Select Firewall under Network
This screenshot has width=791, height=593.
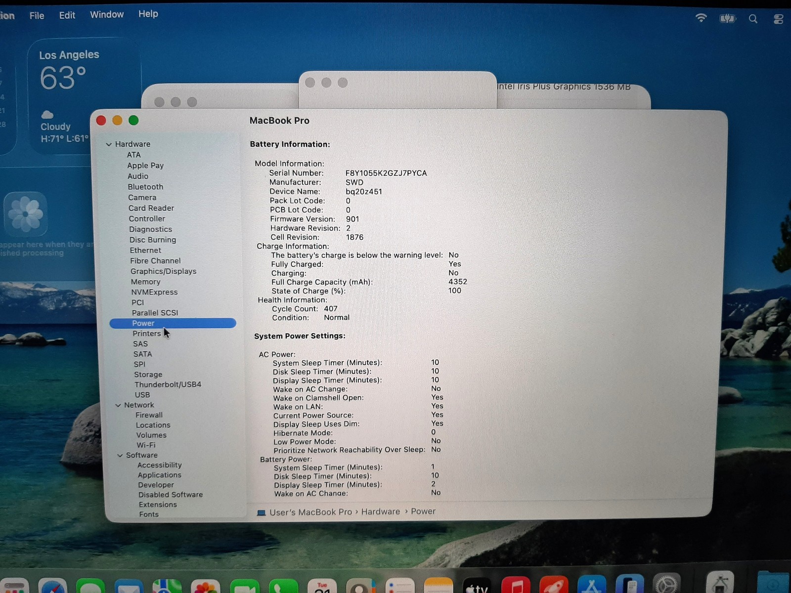point(149,415)
